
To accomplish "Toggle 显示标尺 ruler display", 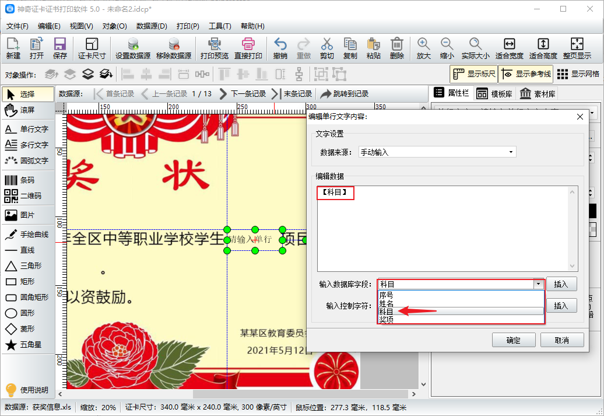I will pos(474,74).
